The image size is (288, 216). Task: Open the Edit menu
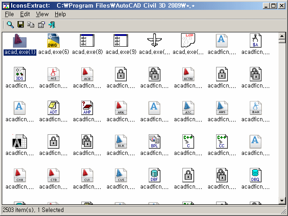pyautogui.click(x=25, y=14)
